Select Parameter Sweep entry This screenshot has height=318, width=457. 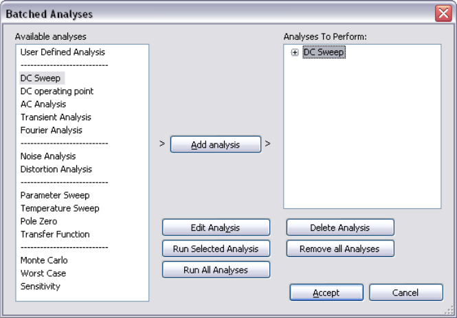(55, 196)
